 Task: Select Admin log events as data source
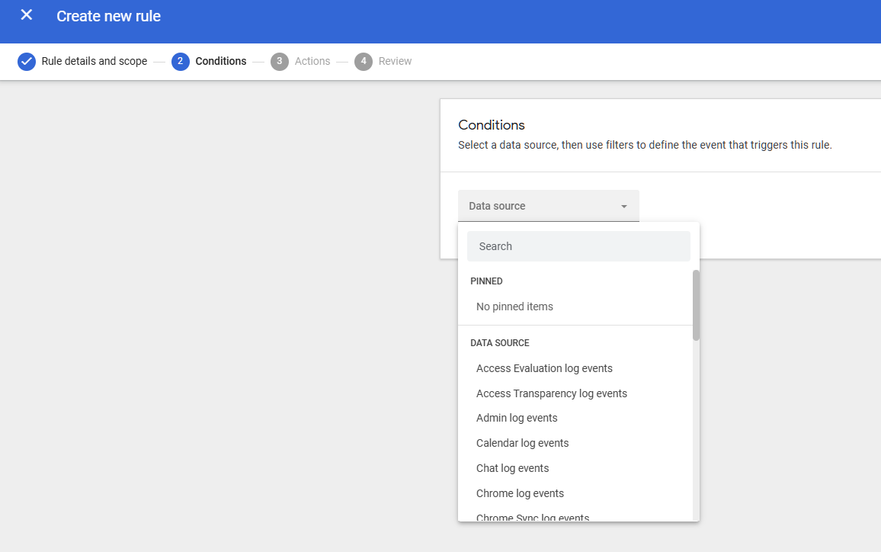pyautogui.click(x=517, y=418)
